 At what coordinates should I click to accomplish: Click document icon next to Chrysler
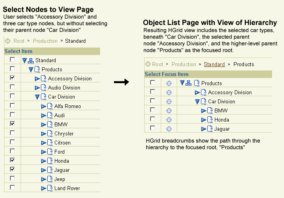50,133
